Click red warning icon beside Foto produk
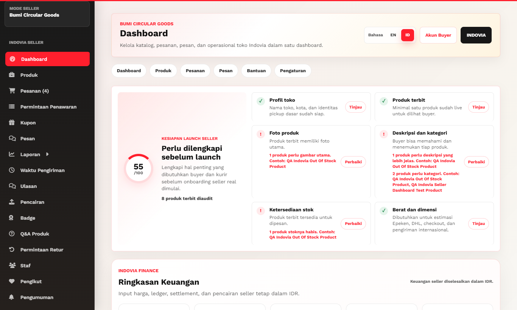This screenshot has width=517, height=310. click(261, 134)
